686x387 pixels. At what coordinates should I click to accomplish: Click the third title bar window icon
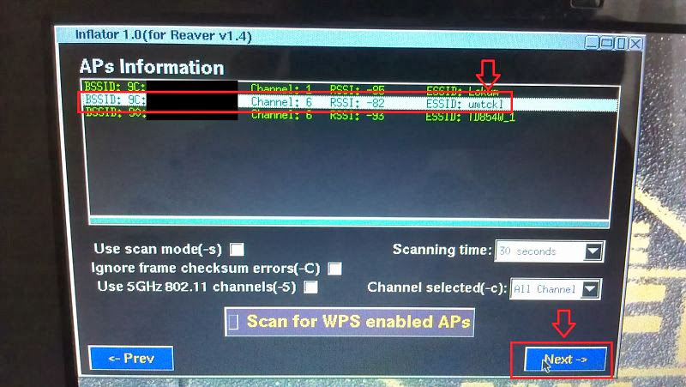[x=621, y=44]
